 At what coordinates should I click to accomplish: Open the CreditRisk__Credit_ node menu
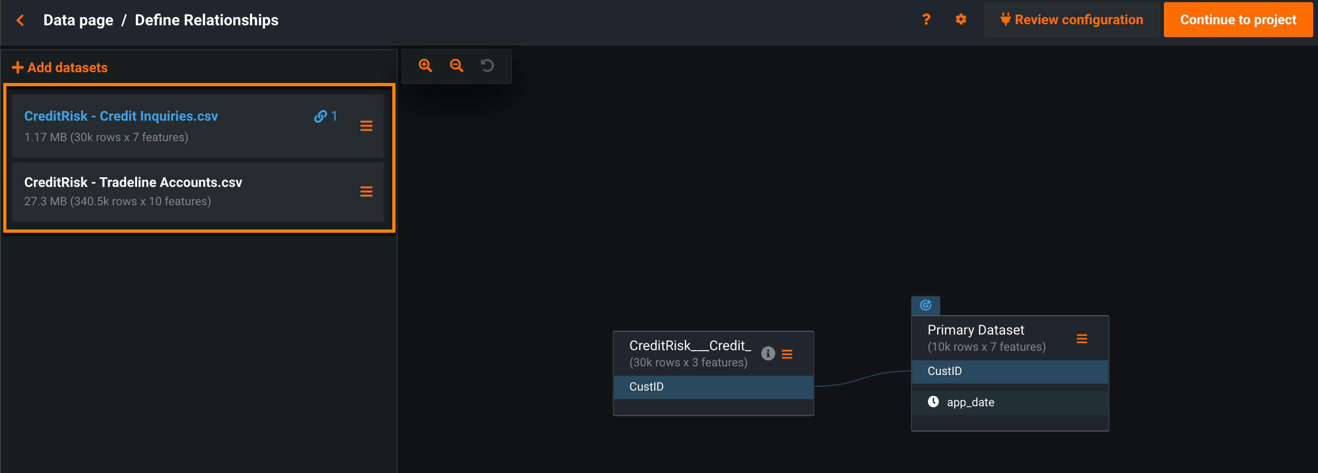click(787, 354)
